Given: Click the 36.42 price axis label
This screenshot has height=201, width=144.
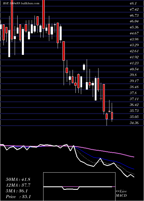Looking at the screenshot, I should pos(134,105).
